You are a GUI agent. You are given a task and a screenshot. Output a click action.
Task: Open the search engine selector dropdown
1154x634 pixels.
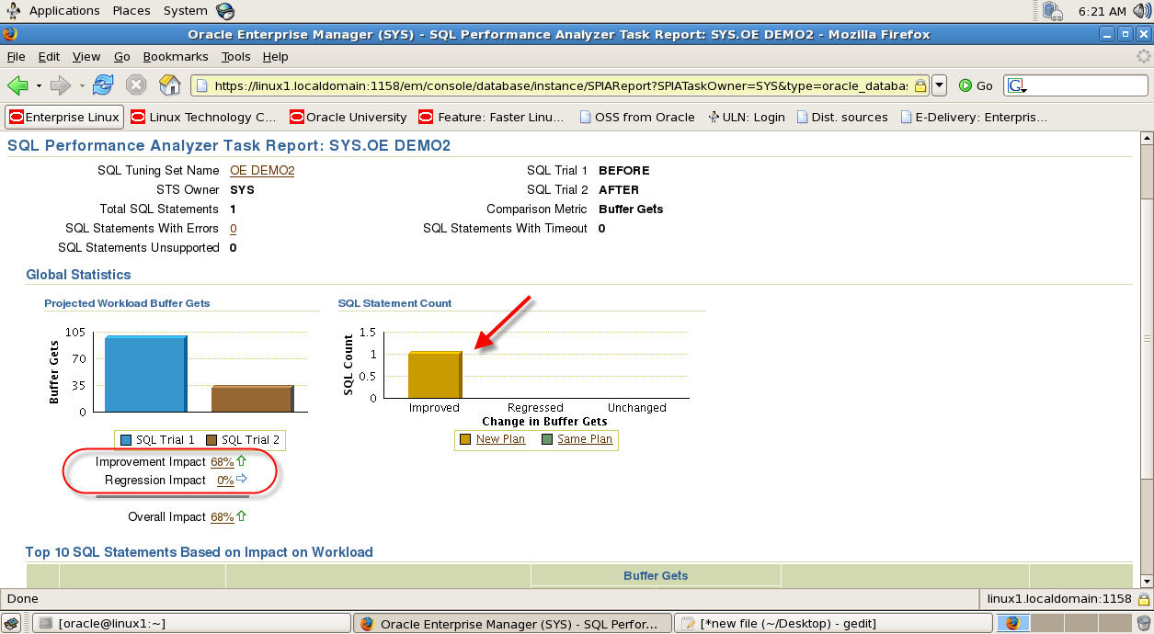[1015, 84]
